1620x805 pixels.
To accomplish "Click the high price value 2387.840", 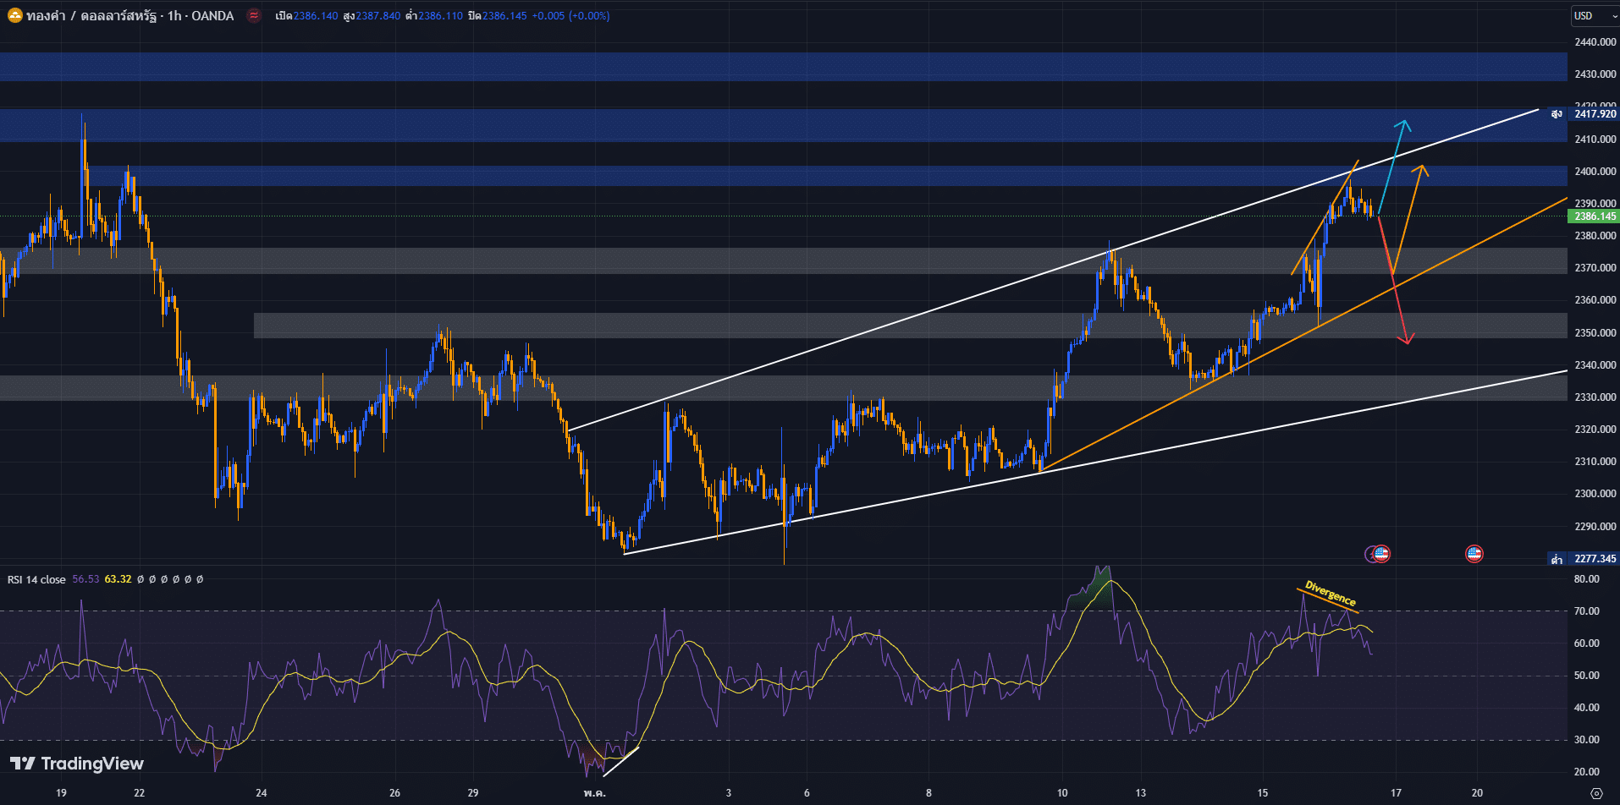I will point(377,15).
